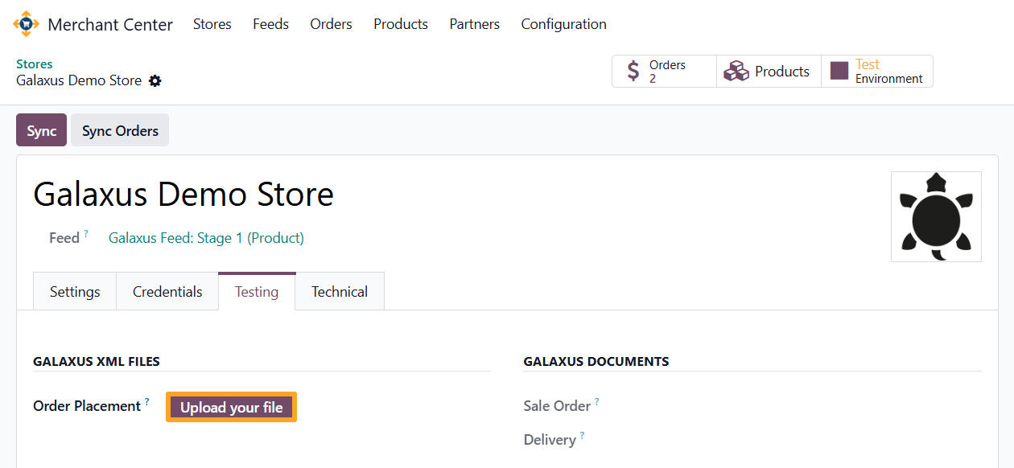The width and height of the screenshot is (1014, 468).
Task: Open Galaxus Feed: Stage 1 (Product) link
Action: (x=206, y=238)
